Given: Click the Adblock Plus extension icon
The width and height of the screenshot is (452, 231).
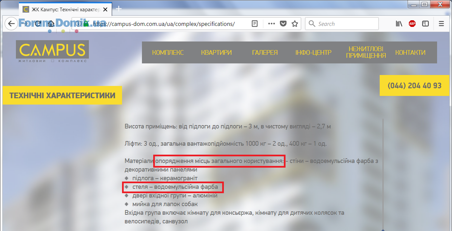Looking at the screenshot, I should (x=412, y=24).
